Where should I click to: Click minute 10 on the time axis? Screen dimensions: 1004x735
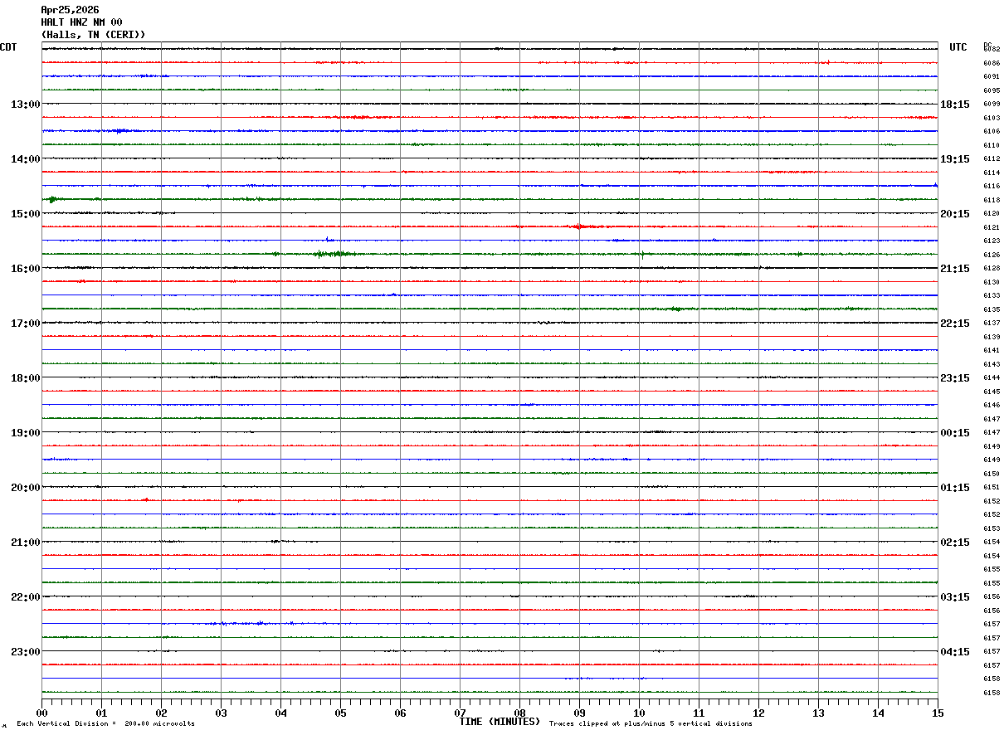click(639, 713)
